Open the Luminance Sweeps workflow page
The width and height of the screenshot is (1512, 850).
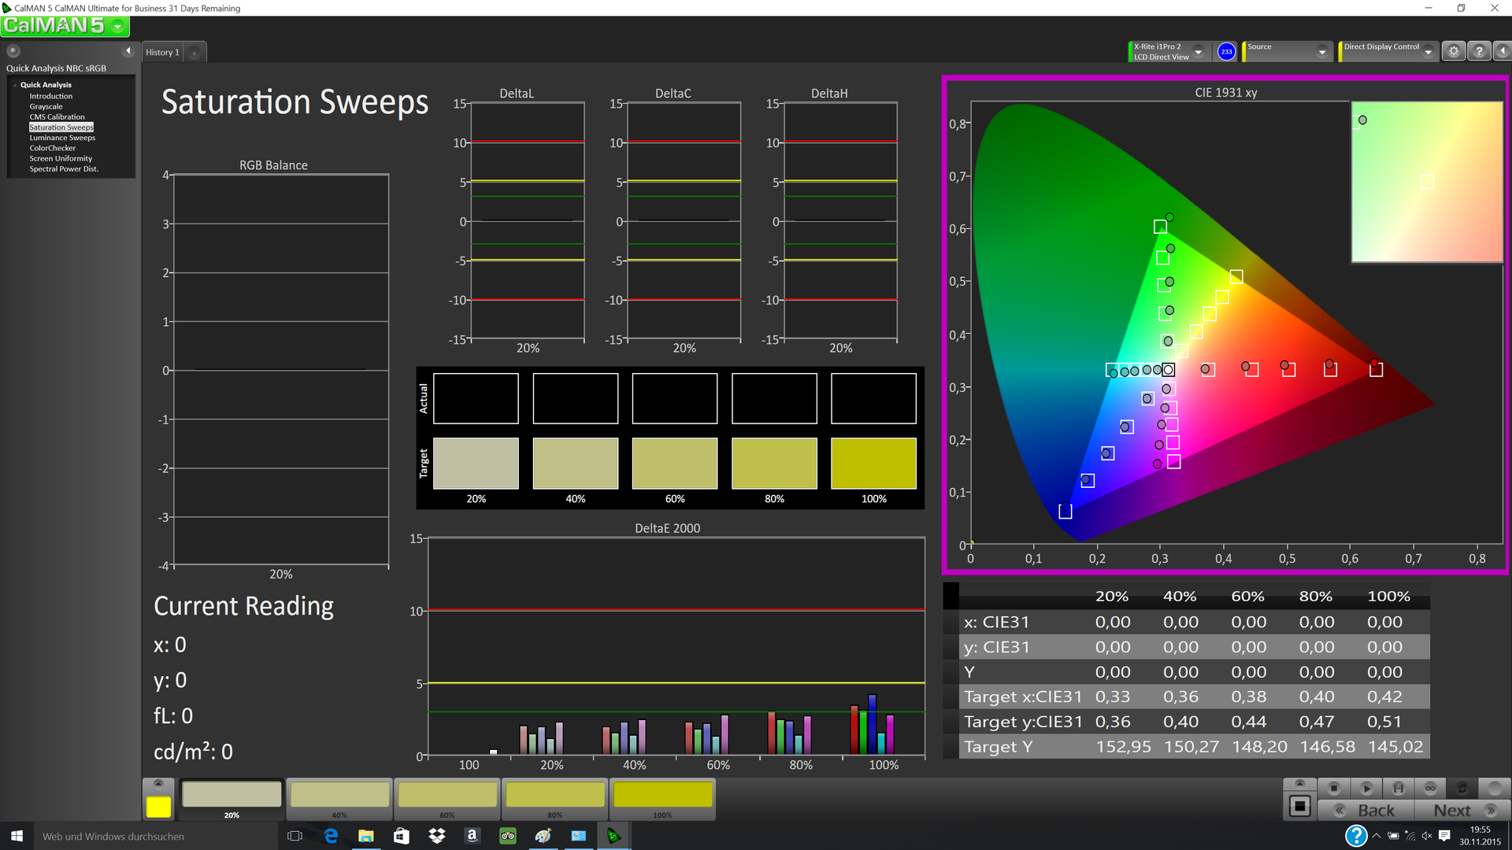tap(62, 138)
